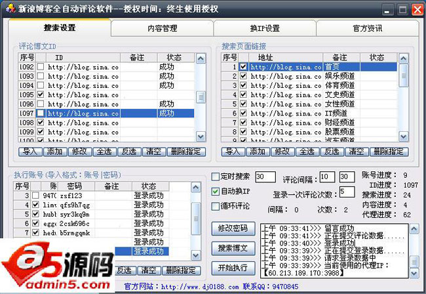This screenshot has width=426, height=294.
Task: Click the 密码 column header in accounts list
Action: pos(76,186)
